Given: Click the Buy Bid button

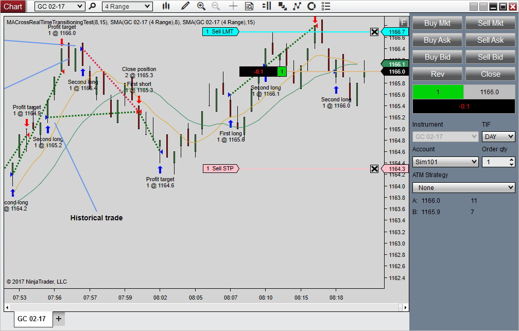Looking at the screenshot, I should pyautogui.click(x=437, y=57).
